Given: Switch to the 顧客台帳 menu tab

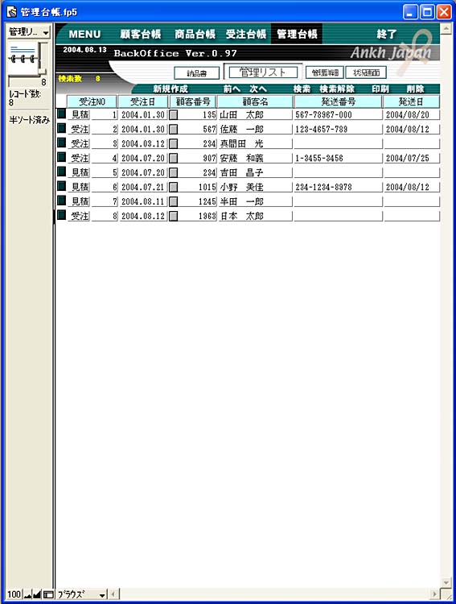Looking at the screenshot, I should pos(141,35).
